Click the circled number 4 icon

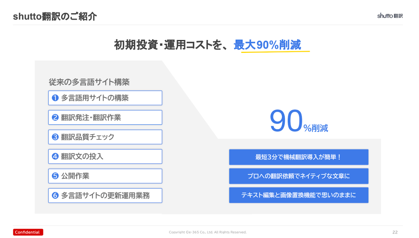pyautogui.click(x=55, y=157)
